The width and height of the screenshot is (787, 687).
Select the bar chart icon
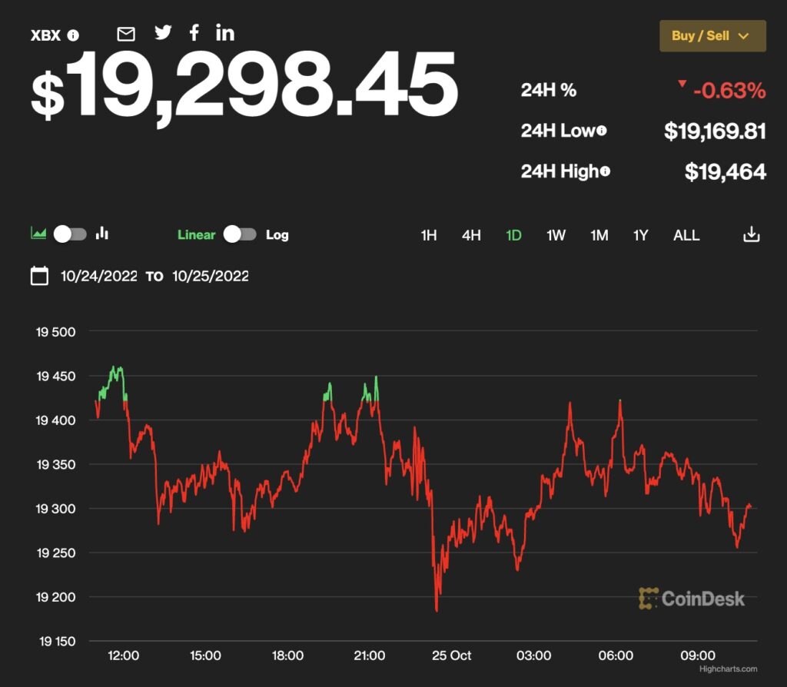pos(102,233)
